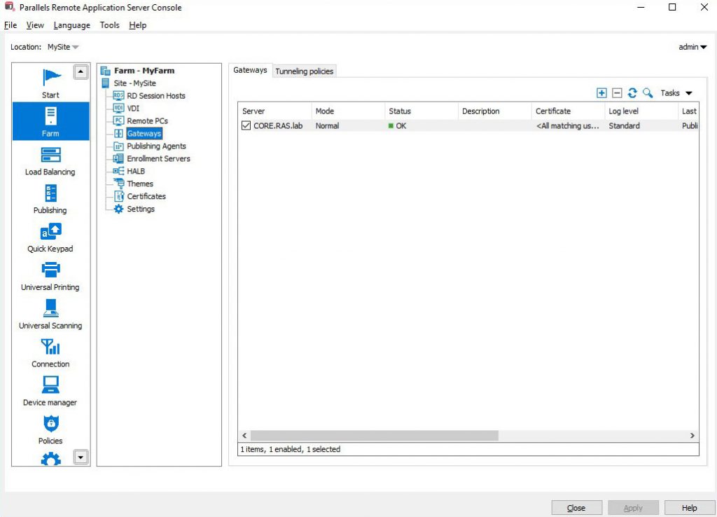Open the Universal Scanning section
The width and height of the screenshot is (717, 517).
tap(50, 315)
